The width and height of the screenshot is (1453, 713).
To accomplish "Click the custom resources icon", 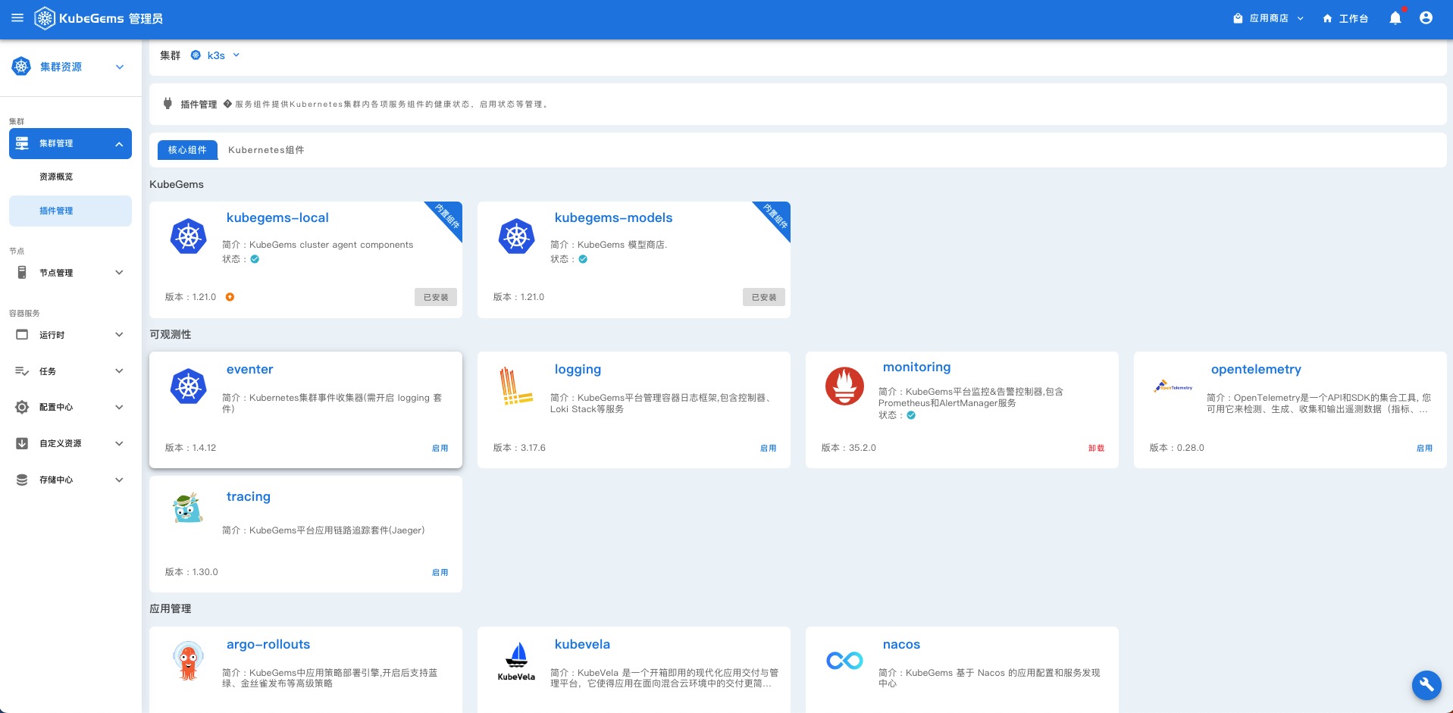I will 22,443.
